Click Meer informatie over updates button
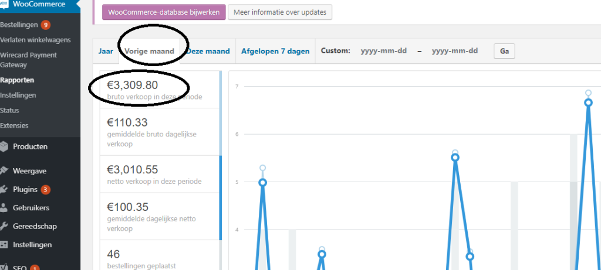The image size is (601, 270). tap(280, 12)
